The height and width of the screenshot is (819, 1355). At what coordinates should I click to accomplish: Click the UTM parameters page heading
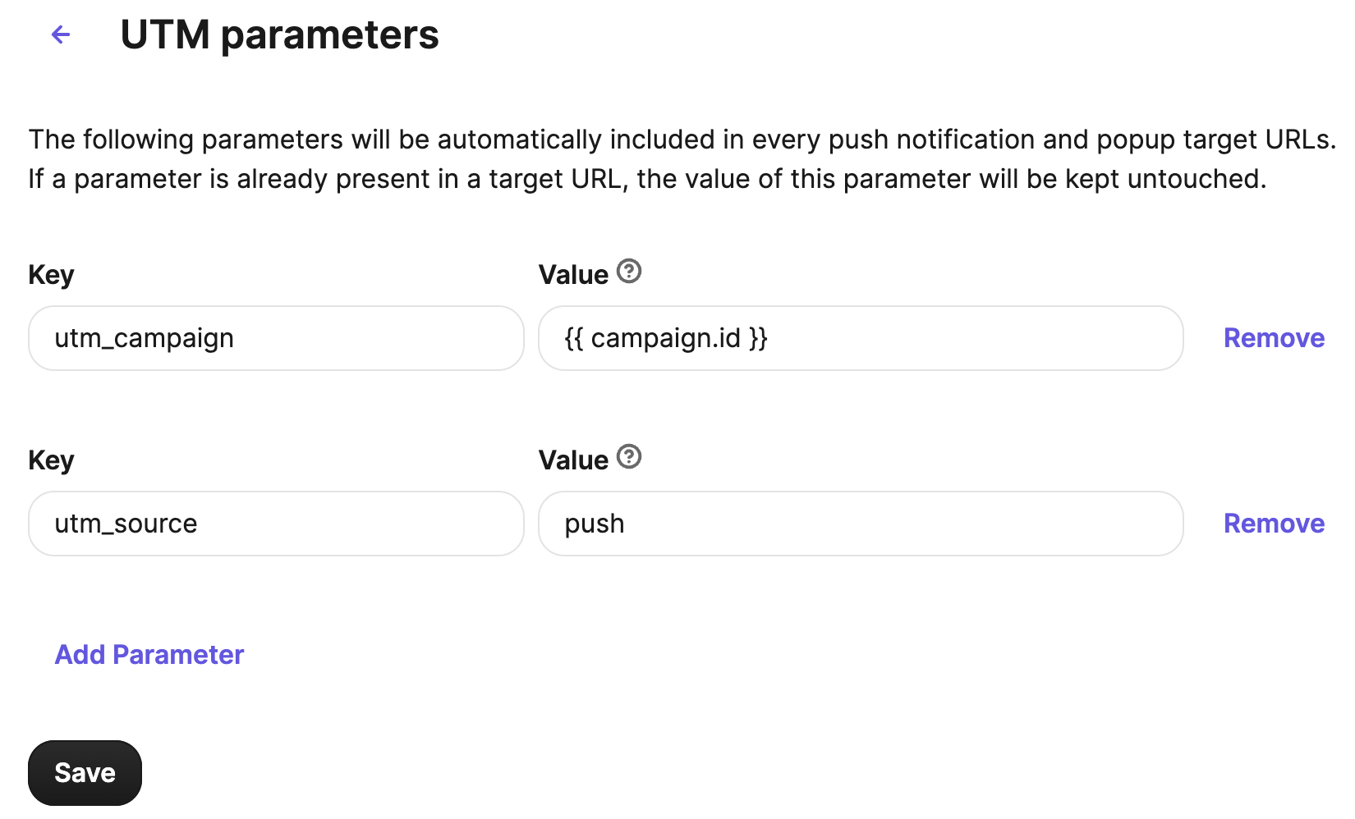point(279,34)
